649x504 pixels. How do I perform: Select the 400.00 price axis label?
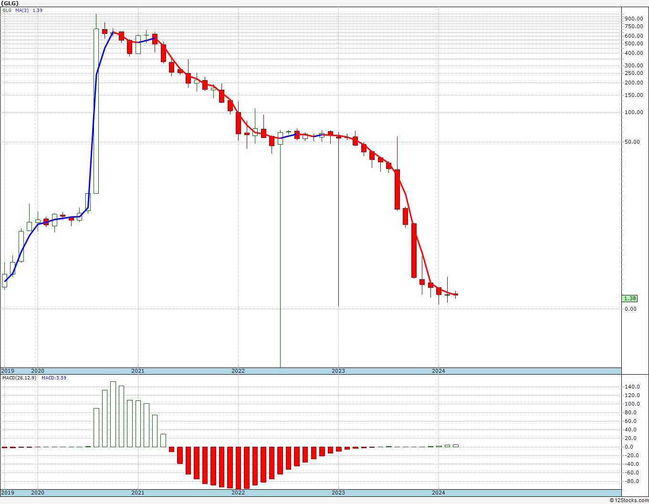click(x=633, y=53)
